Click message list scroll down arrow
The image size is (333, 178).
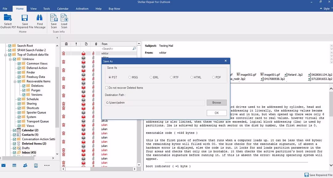pyautogui.click(x=139, y=165)
